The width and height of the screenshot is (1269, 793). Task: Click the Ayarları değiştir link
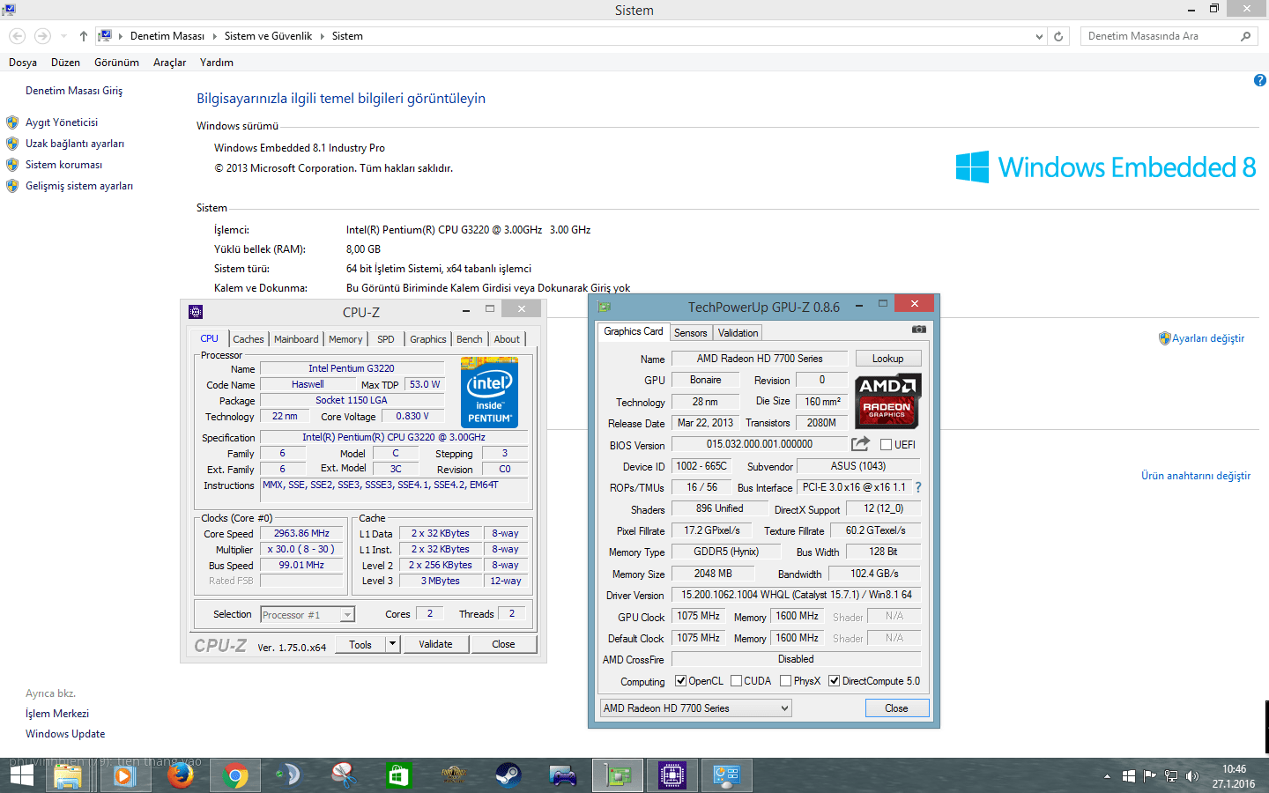click(x=1208, y=338)
